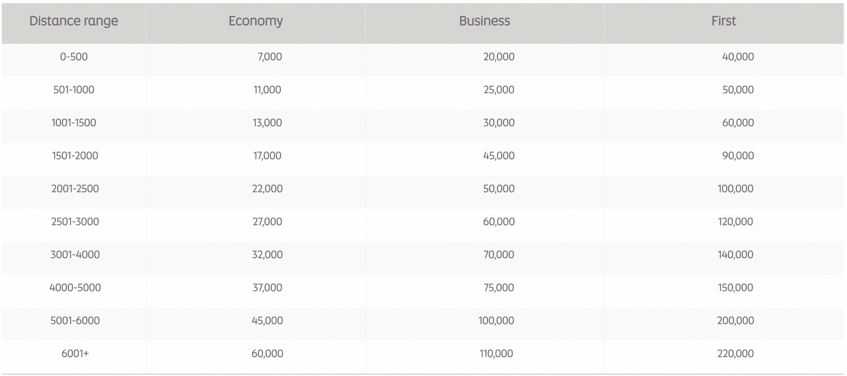847x376 pixels.
Task: Click the 120,000 First class value
Action: tap(735, 221)
